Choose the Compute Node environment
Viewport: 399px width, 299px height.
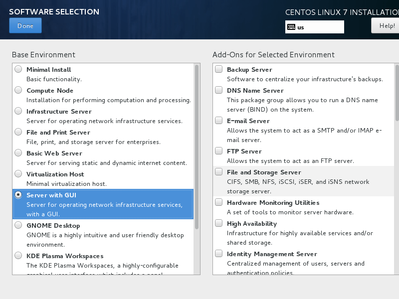pos(18,90)
